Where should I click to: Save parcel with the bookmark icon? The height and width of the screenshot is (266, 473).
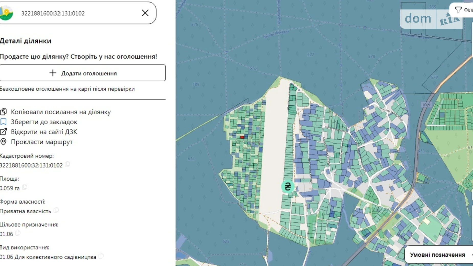tap(3, 122)
